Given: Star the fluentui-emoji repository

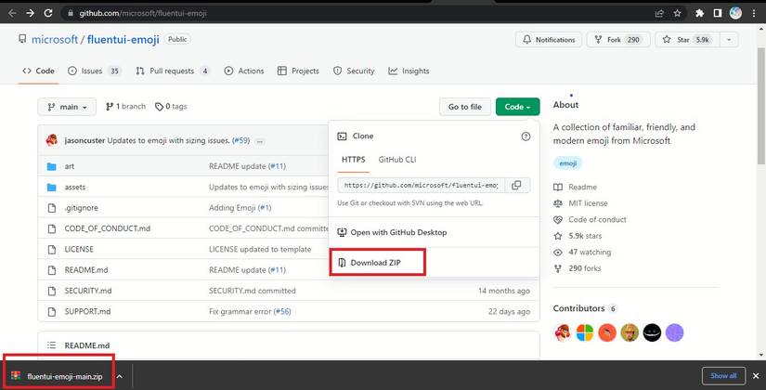Looking at the screenshot, I should [x=689, y=40].
